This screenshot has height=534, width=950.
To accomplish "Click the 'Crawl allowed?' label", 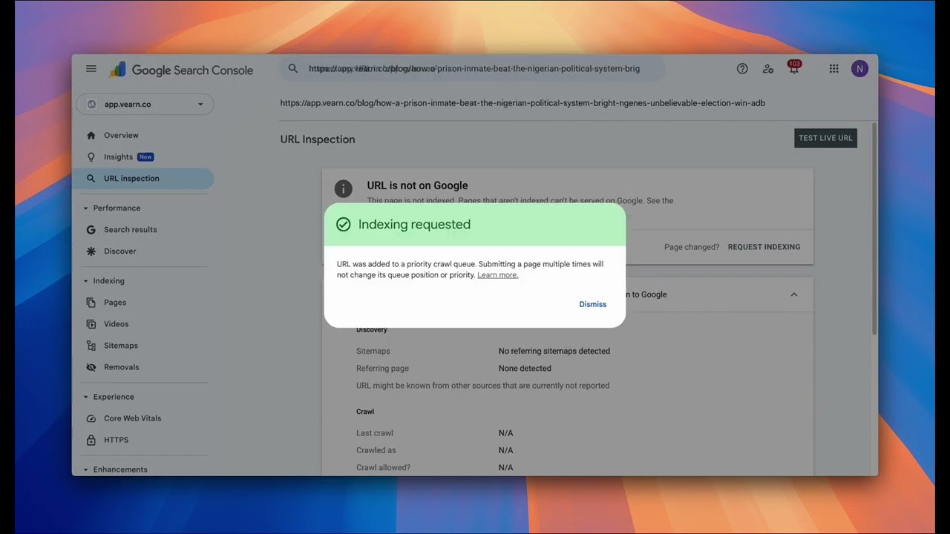I will (x=383, y=467).
